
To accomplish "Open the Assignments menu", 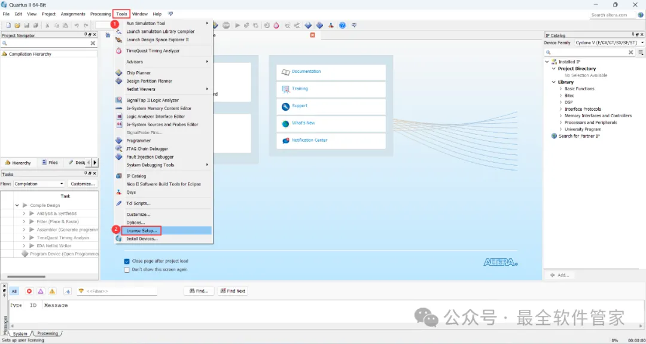I will tap(73, 14).
